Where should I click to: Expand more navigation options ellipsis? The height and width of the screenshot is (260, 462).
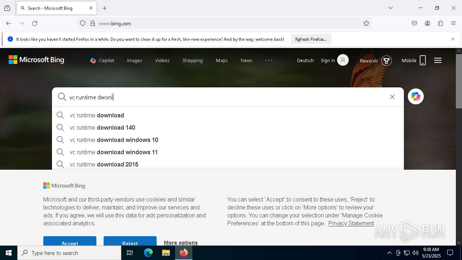[x=269, y=60]
